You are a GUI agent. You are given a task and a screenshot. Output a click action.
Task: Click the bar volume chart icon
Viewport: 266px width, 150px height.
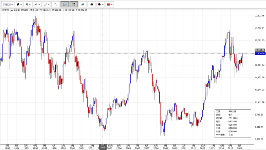click(x=83, y=4)
